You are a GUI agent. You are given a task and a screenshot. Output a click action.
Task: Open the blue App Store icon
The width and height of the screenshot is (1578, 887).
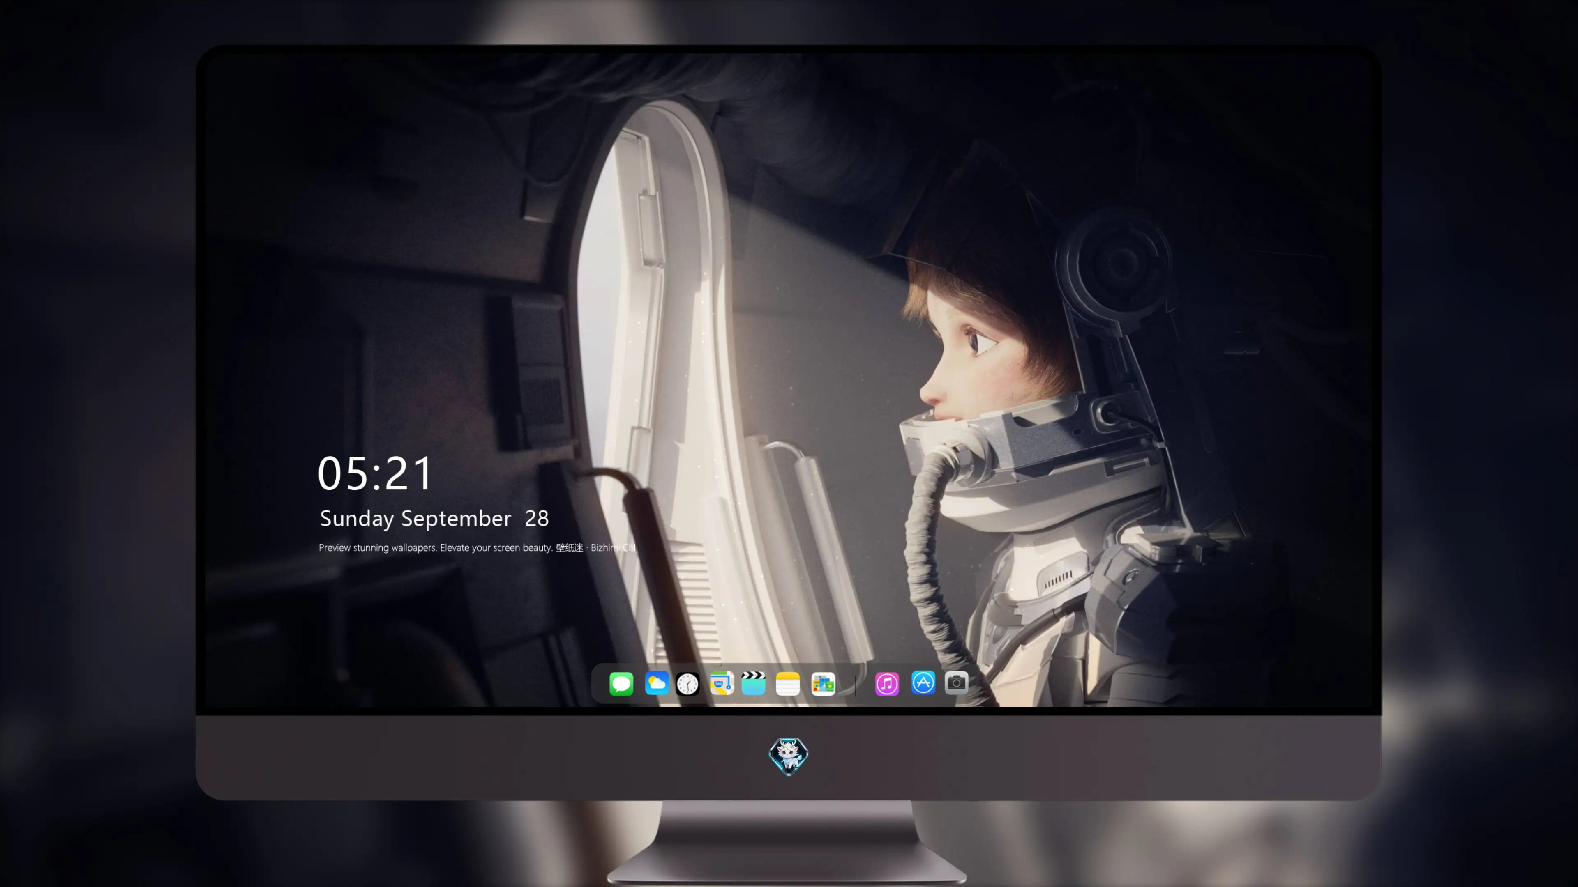pos(923,682)
